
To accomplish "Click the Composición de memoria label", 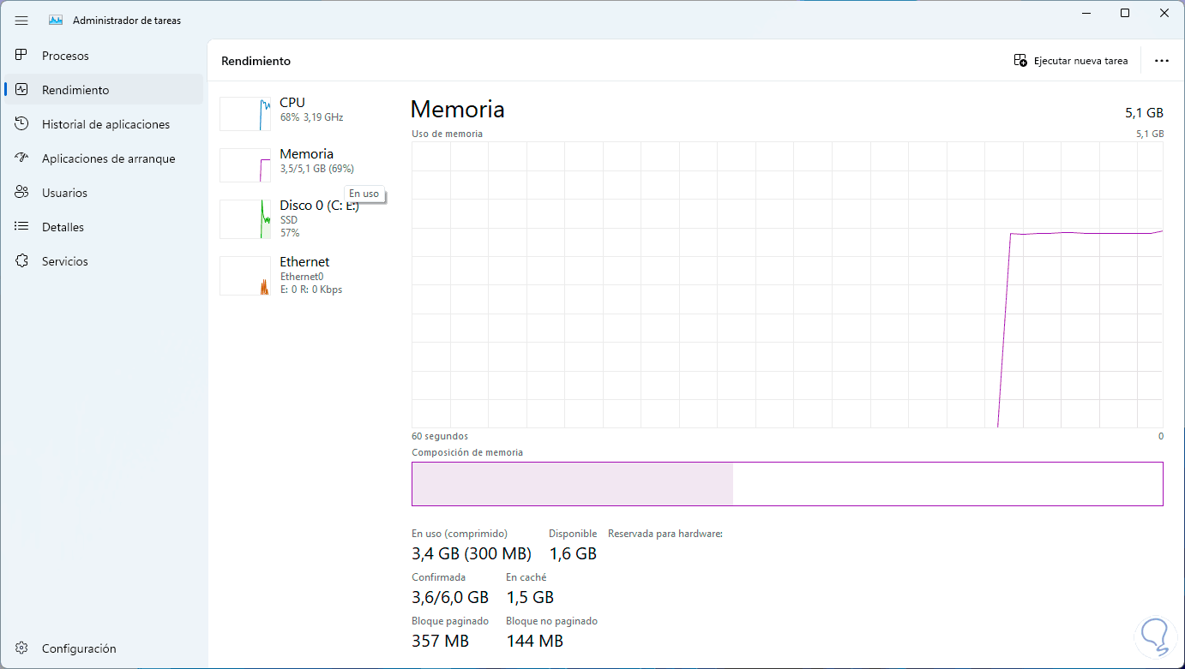I will click(467, 452).
